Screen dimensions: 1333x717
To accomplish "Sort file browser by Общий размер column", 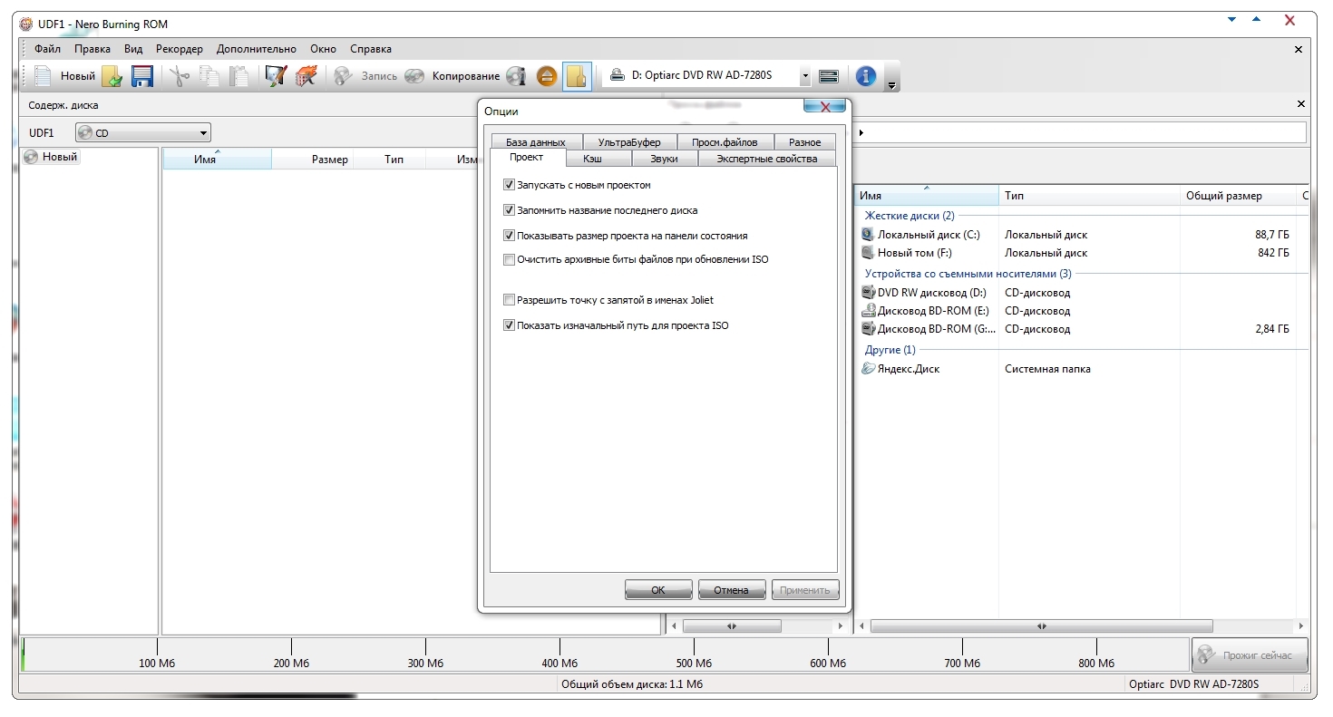I will click(1240, 196).
